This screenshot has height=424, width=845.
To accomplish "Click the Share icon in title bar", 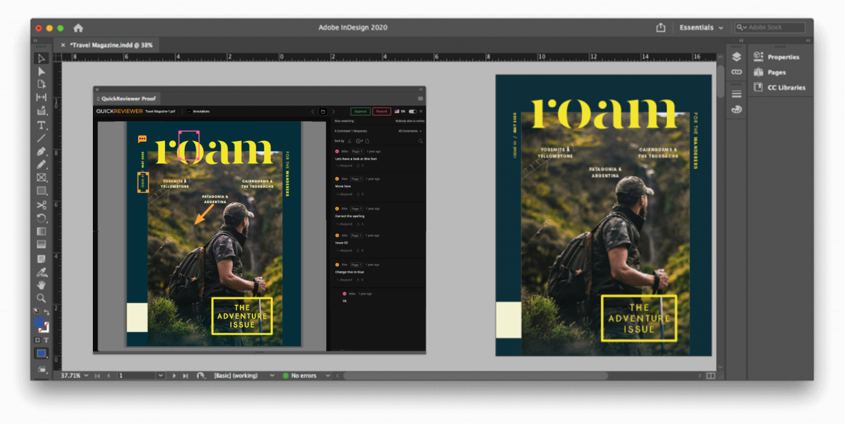I will click(660, 28).
